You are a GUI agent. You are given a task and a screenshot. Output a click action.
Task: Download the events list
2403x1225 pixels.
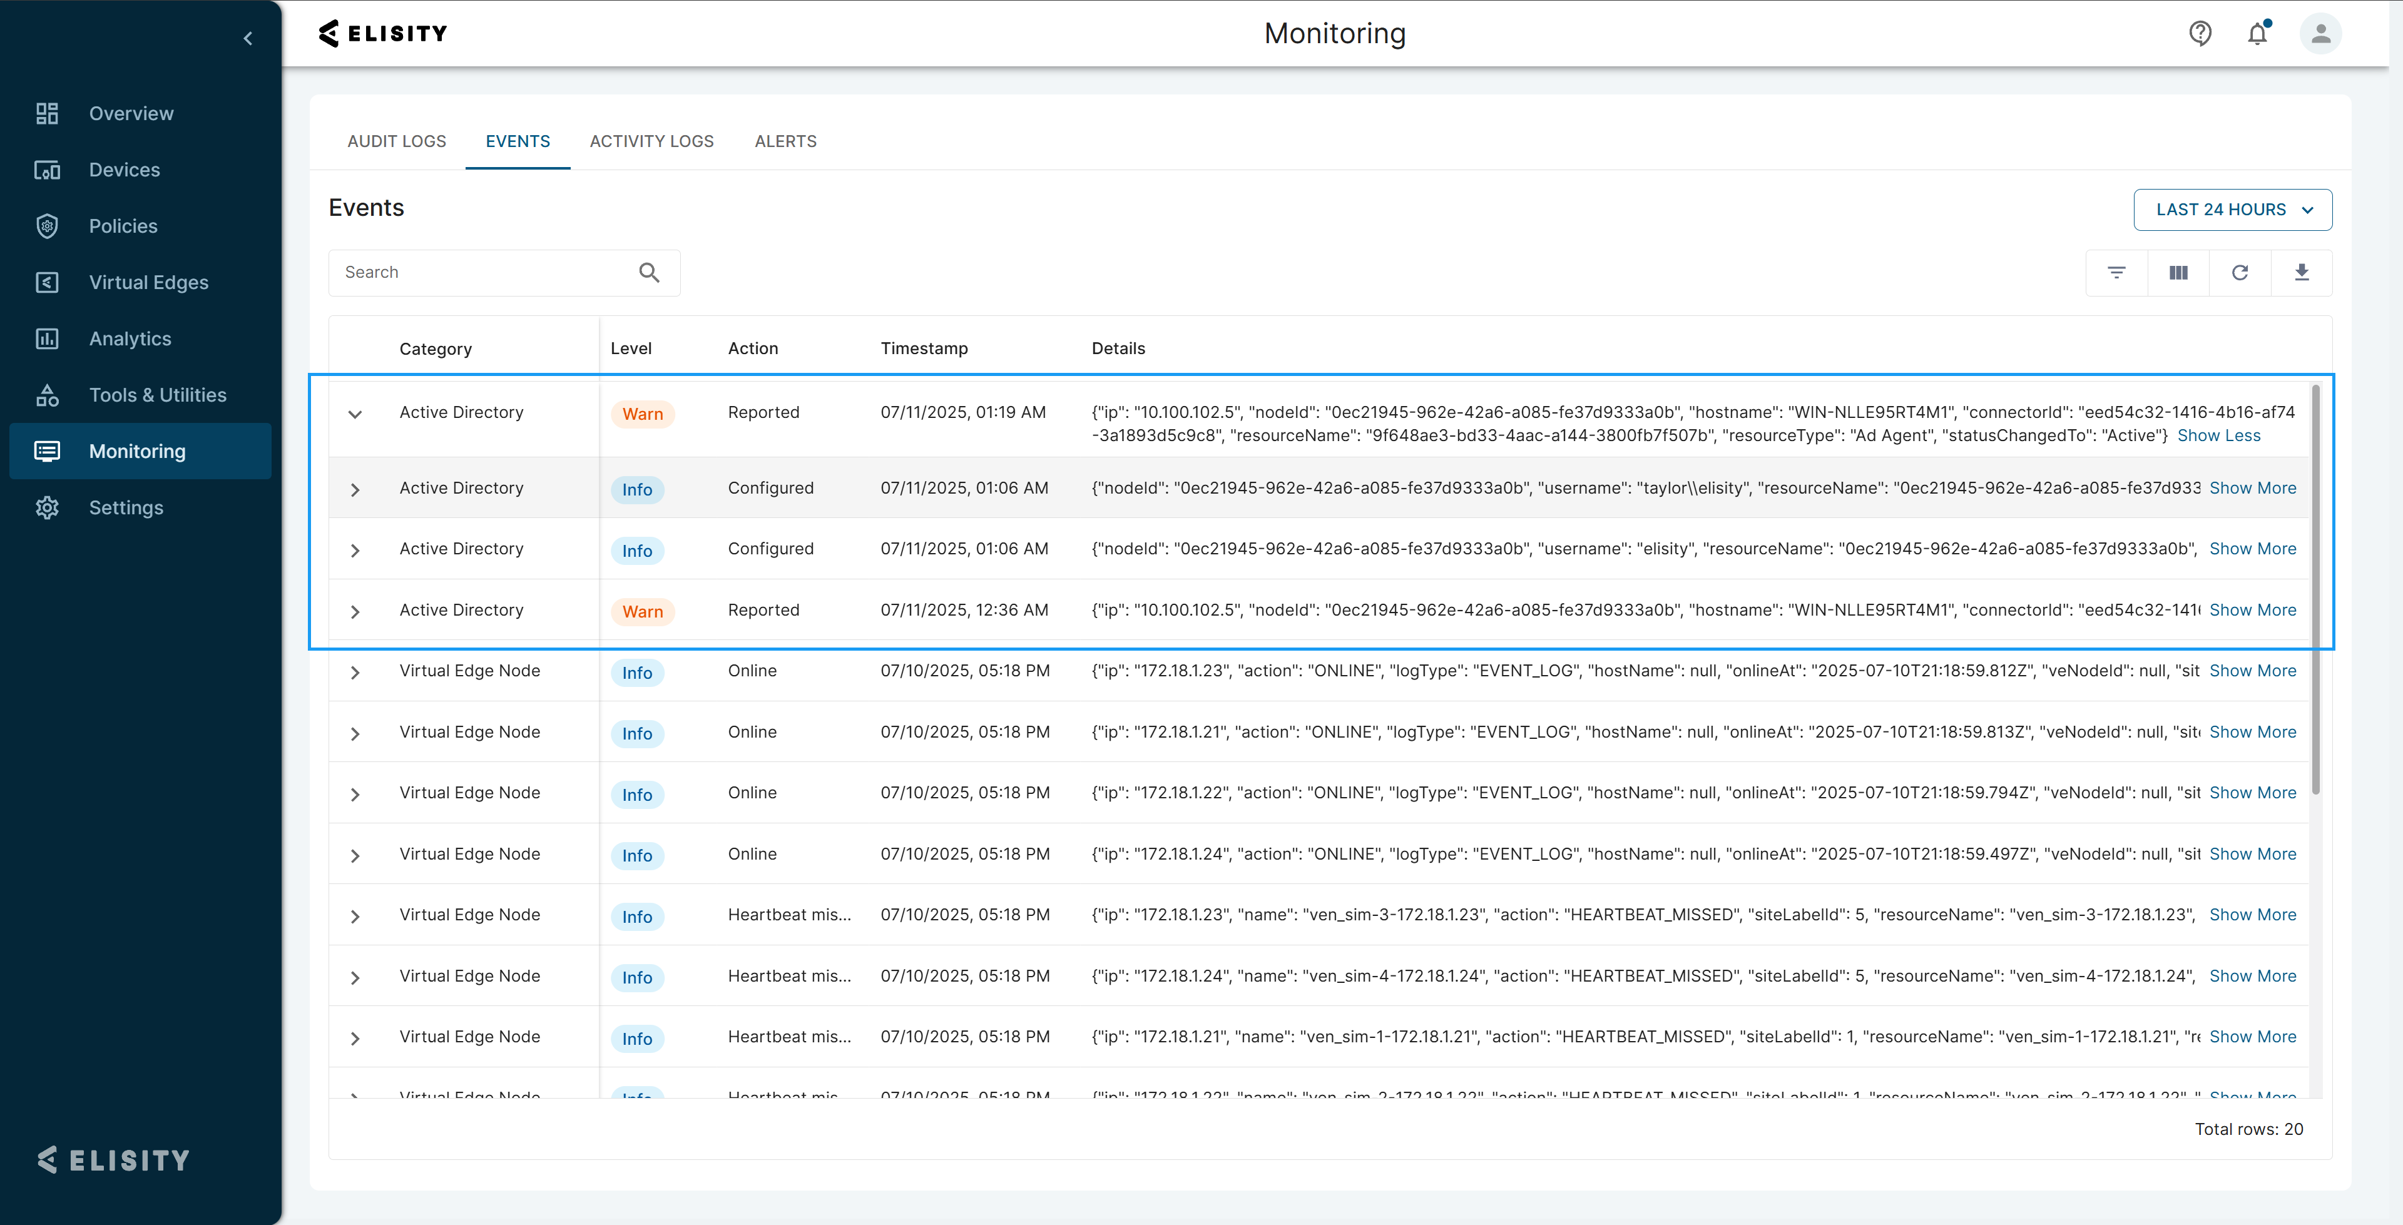2302,272
